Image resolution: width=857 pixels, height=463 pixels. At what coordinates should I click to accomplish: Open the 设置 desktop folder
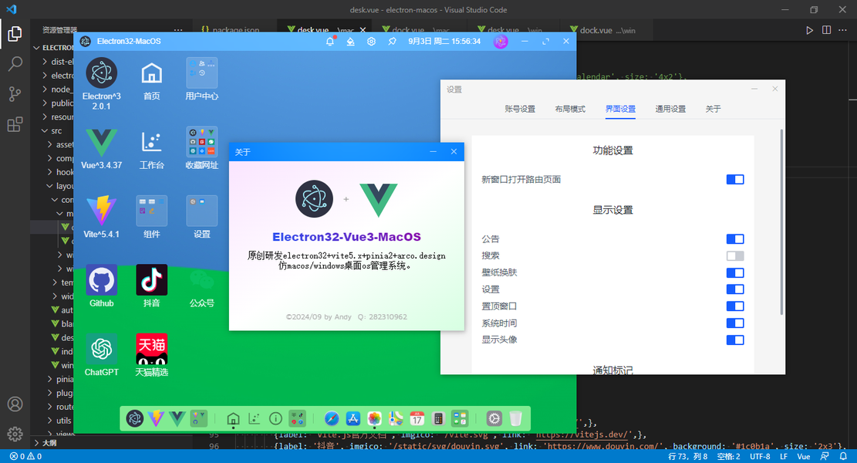pyautogui.click(x=201, y=217)
